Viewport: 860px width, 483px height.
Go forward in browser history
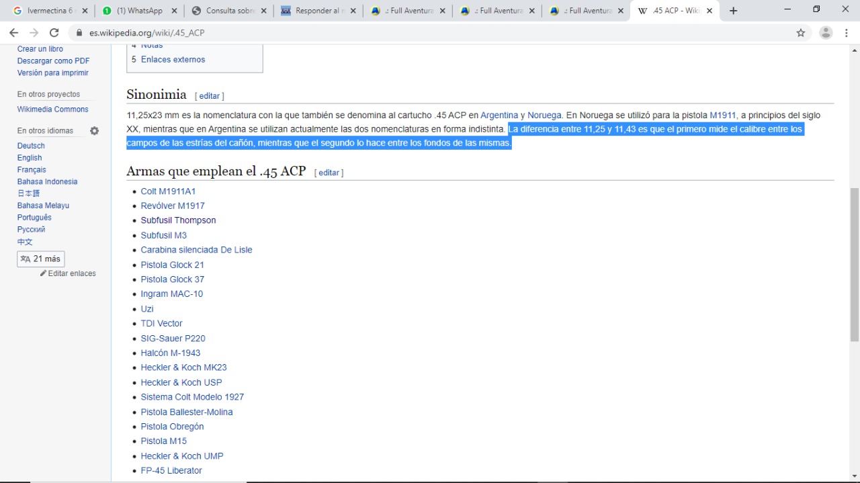tap(34, 33)
